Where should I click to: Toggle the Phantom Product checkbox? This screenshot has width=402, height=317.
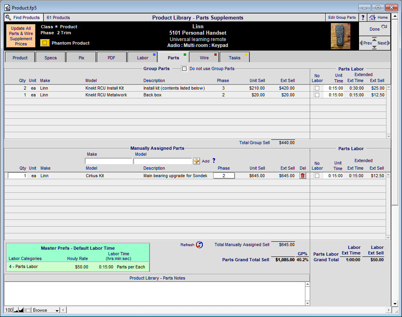pos(45,43)
